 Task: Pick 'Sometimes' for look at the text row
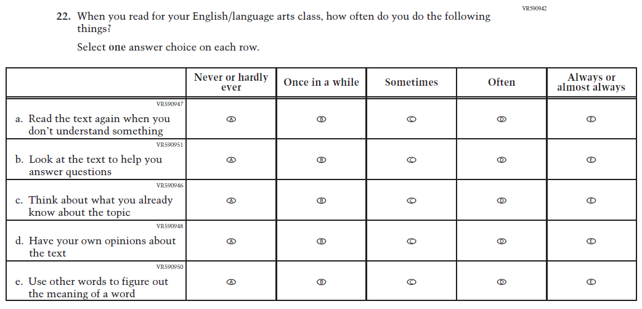(x=412, y=160)
